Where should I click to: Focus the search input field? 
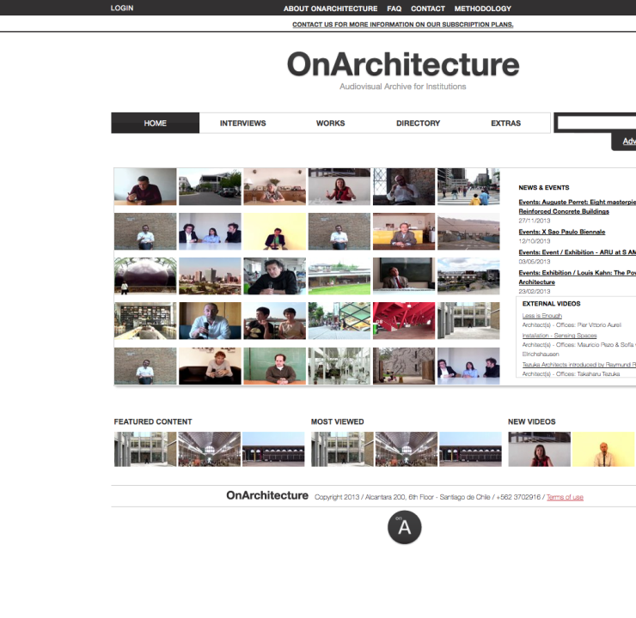596,124
